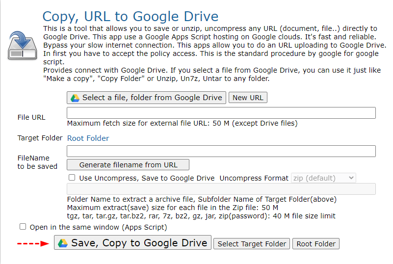393x264 pixels.
Task: Click the Copy URL to Drive app logo
Action: (23, 45)
